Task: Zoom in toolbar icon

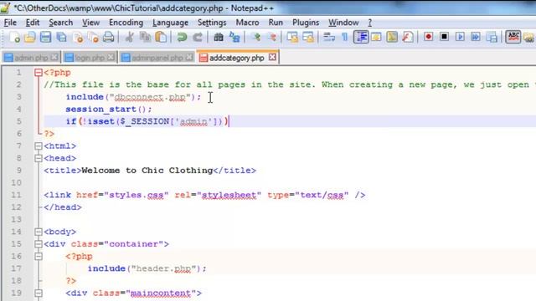Action: (x=256, y=37)
